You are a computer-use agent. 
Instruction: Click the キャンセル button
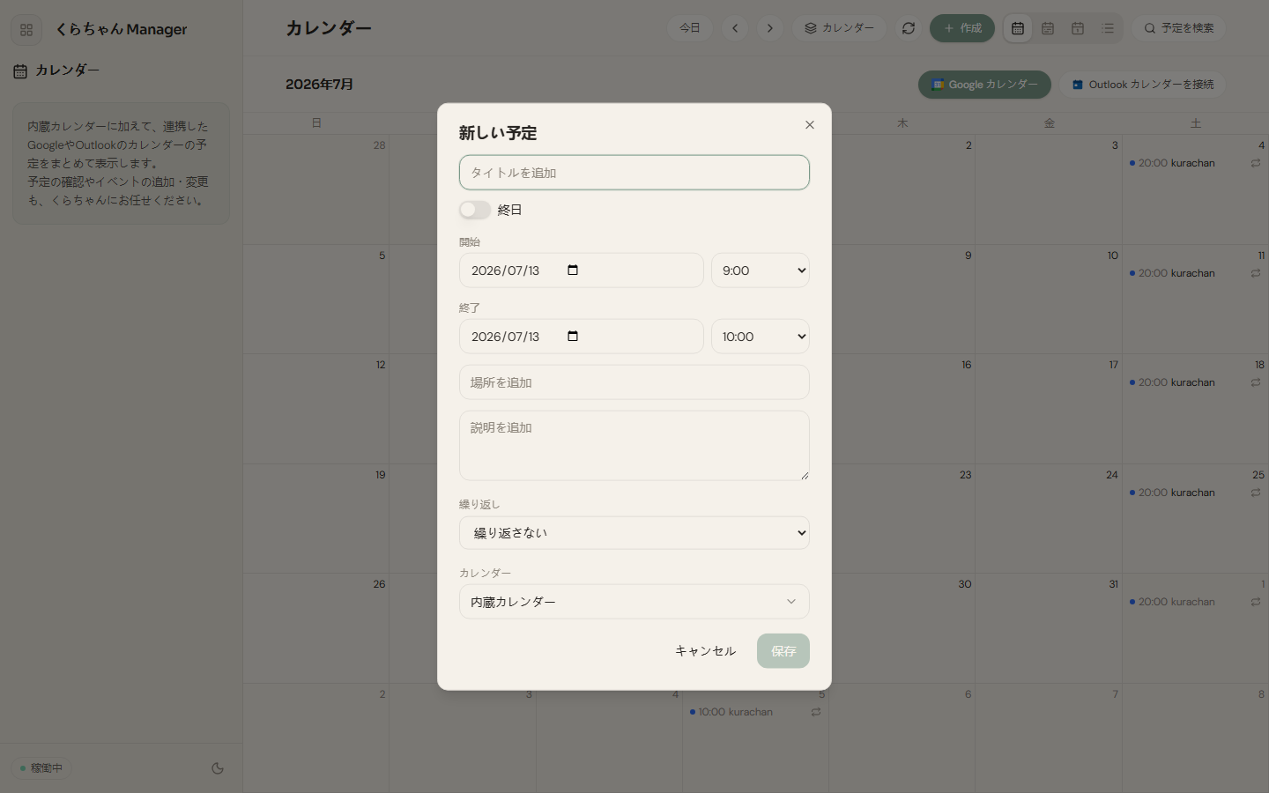[705, 651]
